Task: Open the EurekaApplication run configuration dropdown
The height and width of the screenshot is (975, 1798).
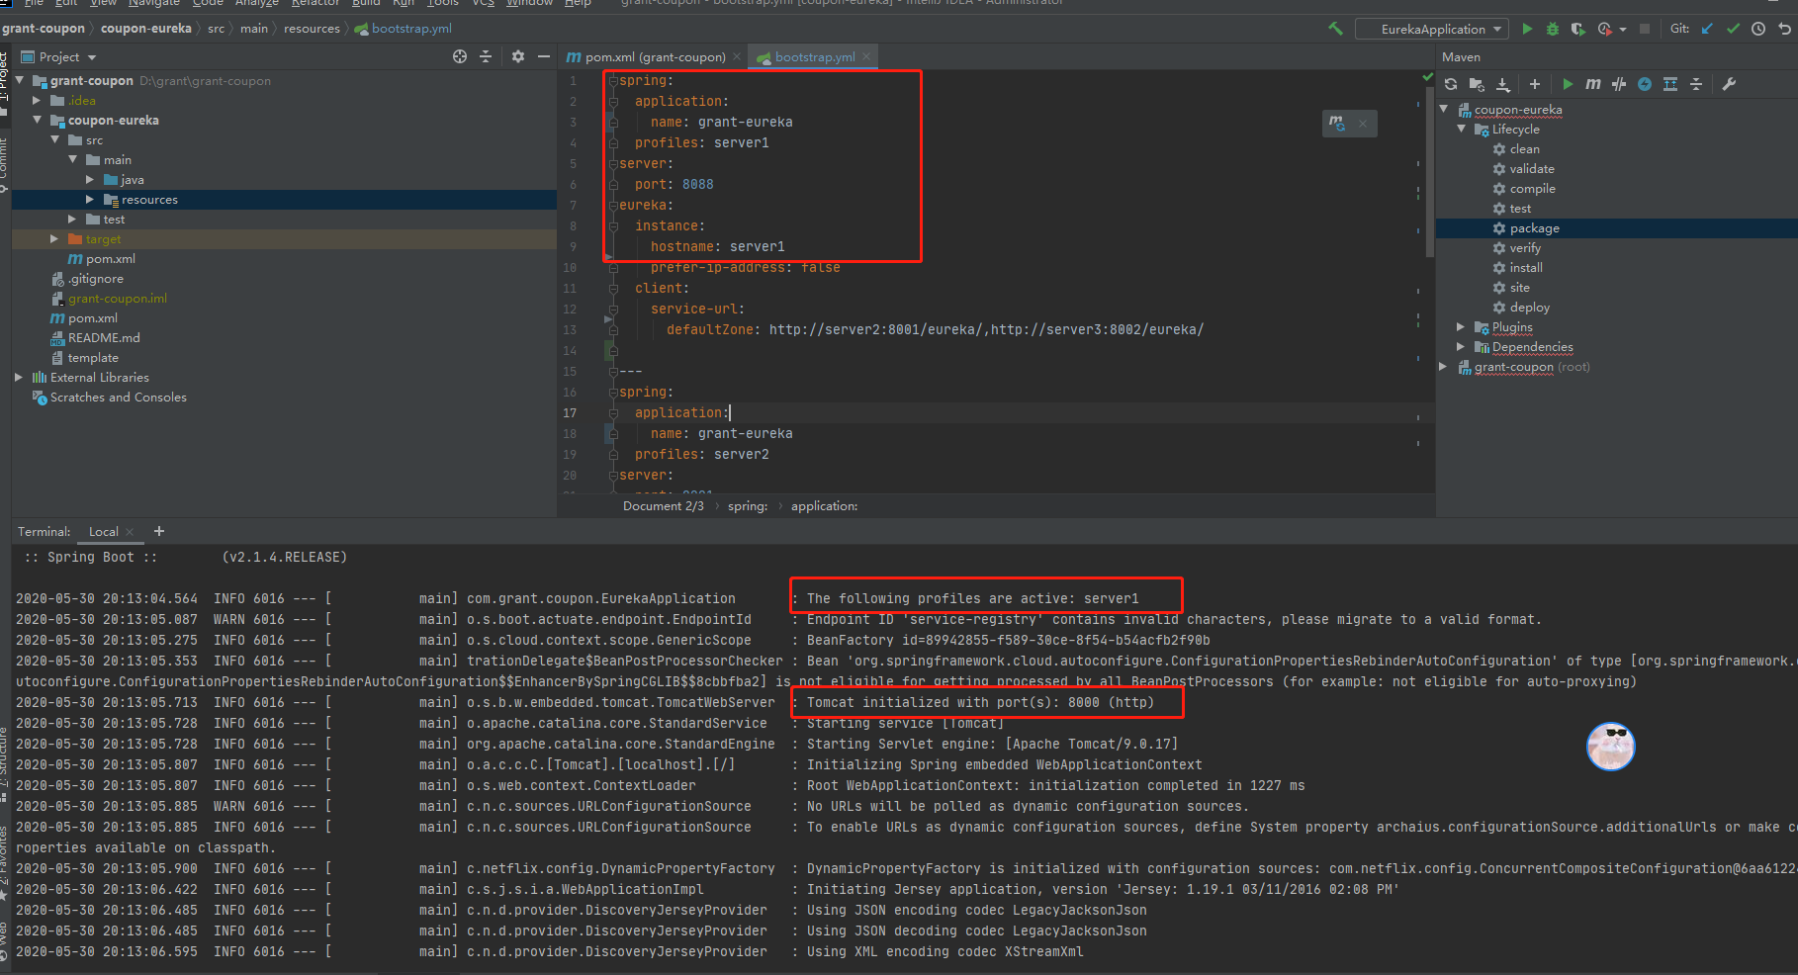Action: [x=1432, y=29]
